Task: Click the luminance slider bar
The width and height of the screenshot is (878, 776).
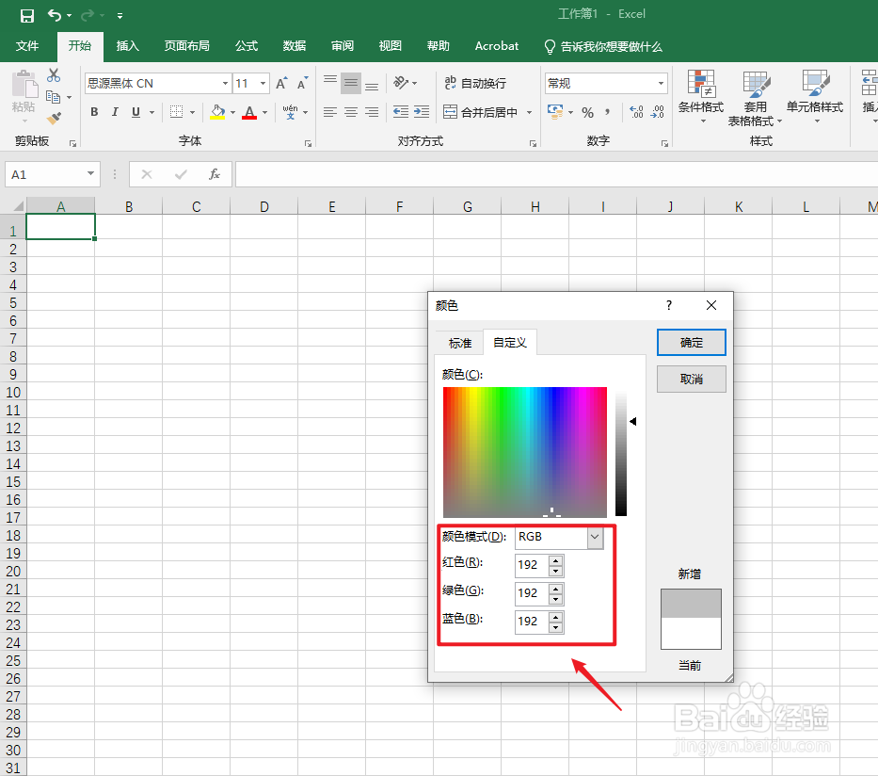Action: 621,454
